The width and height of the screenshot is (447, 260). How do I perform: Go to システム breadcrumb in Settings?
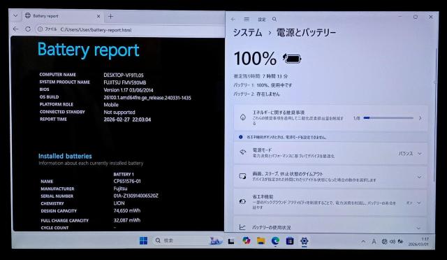pyautogui.click(x=247, y=33)
